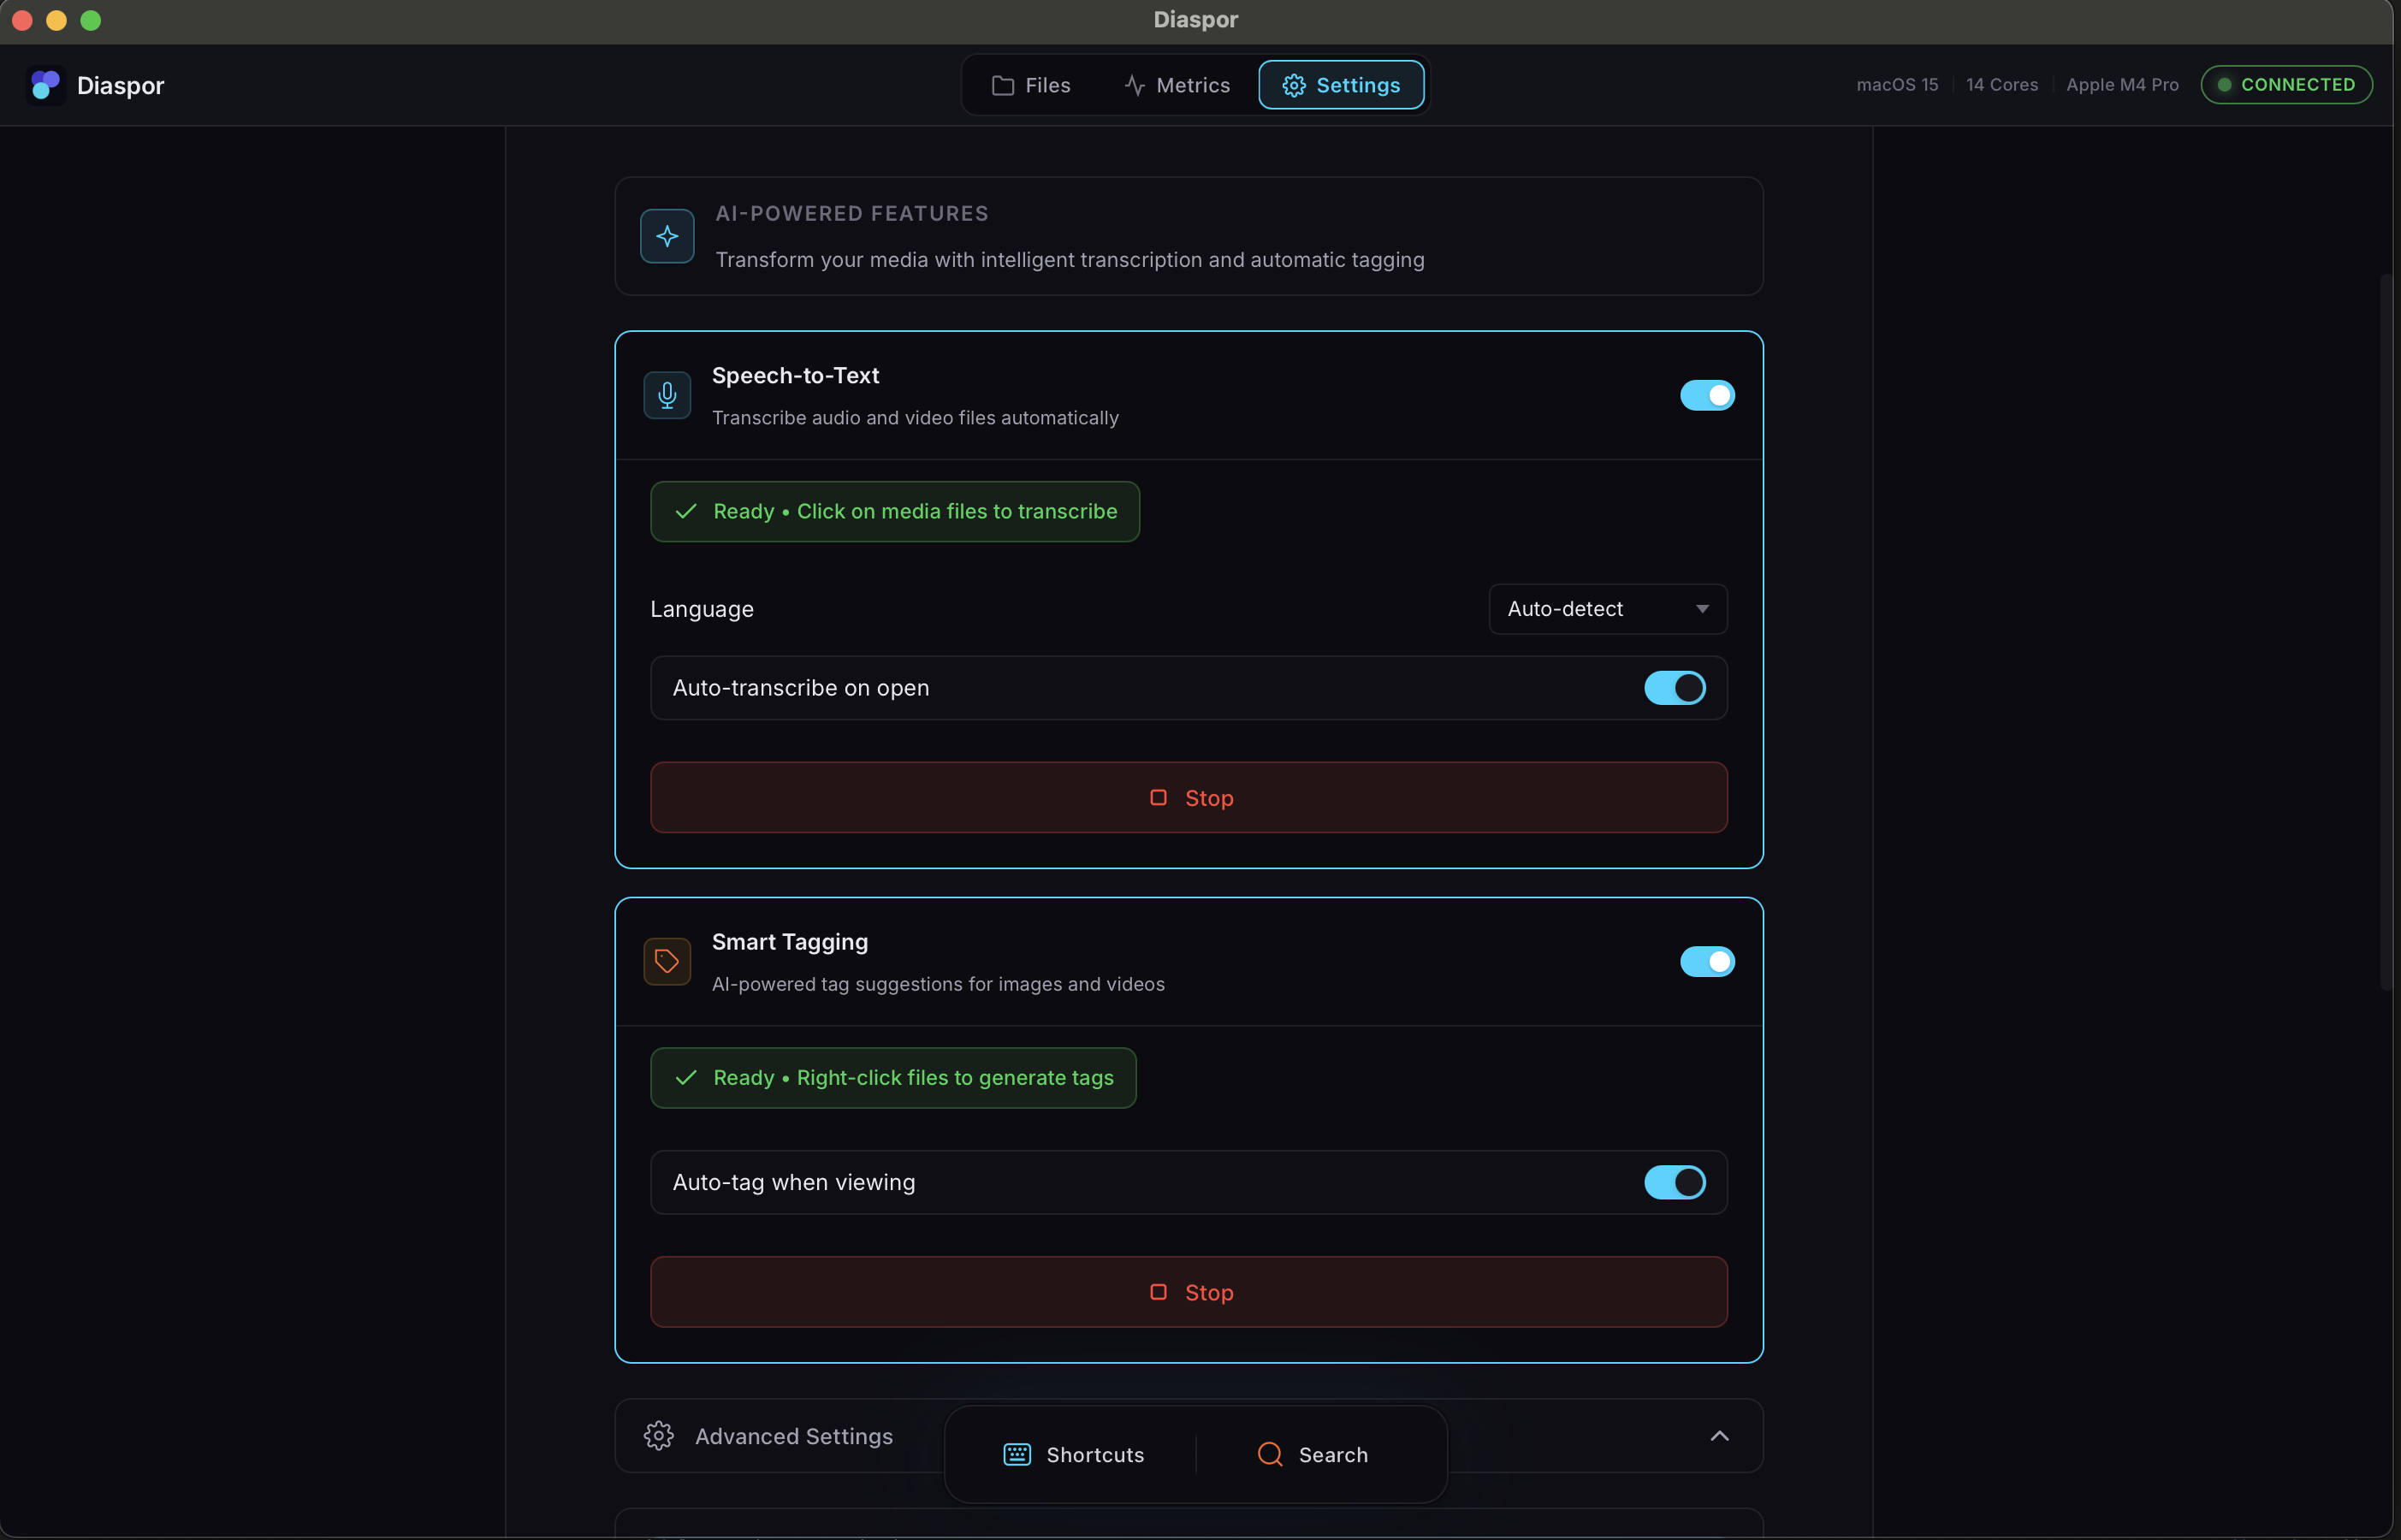The width and height of the screenshot is (2401, 1540).
Task: Stop the Smart Tagging service
Action: (x=1189, y=1292)
